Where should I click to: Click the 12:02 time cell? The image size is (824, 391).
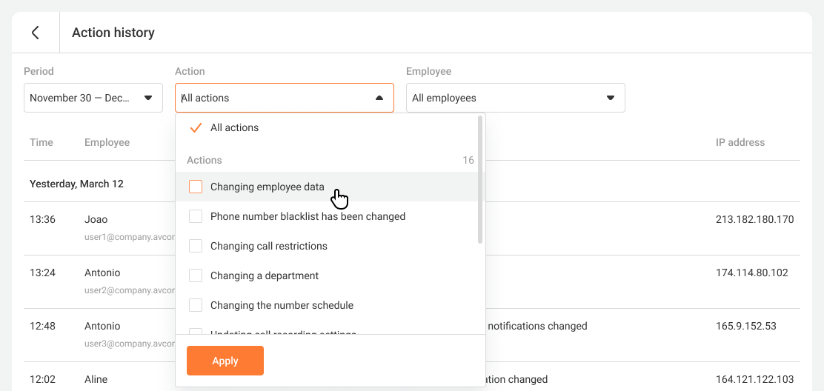click(x=42, y=379)
